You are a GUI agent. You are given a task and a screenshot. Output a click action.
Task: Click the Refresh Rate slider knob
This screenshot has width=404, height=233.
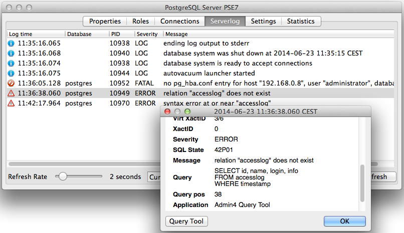pos(62,176)
